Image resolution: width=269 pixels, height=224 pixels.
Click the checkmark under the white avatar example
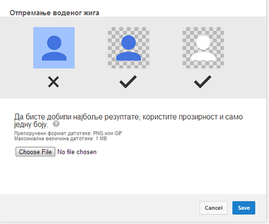pos(202,81)
